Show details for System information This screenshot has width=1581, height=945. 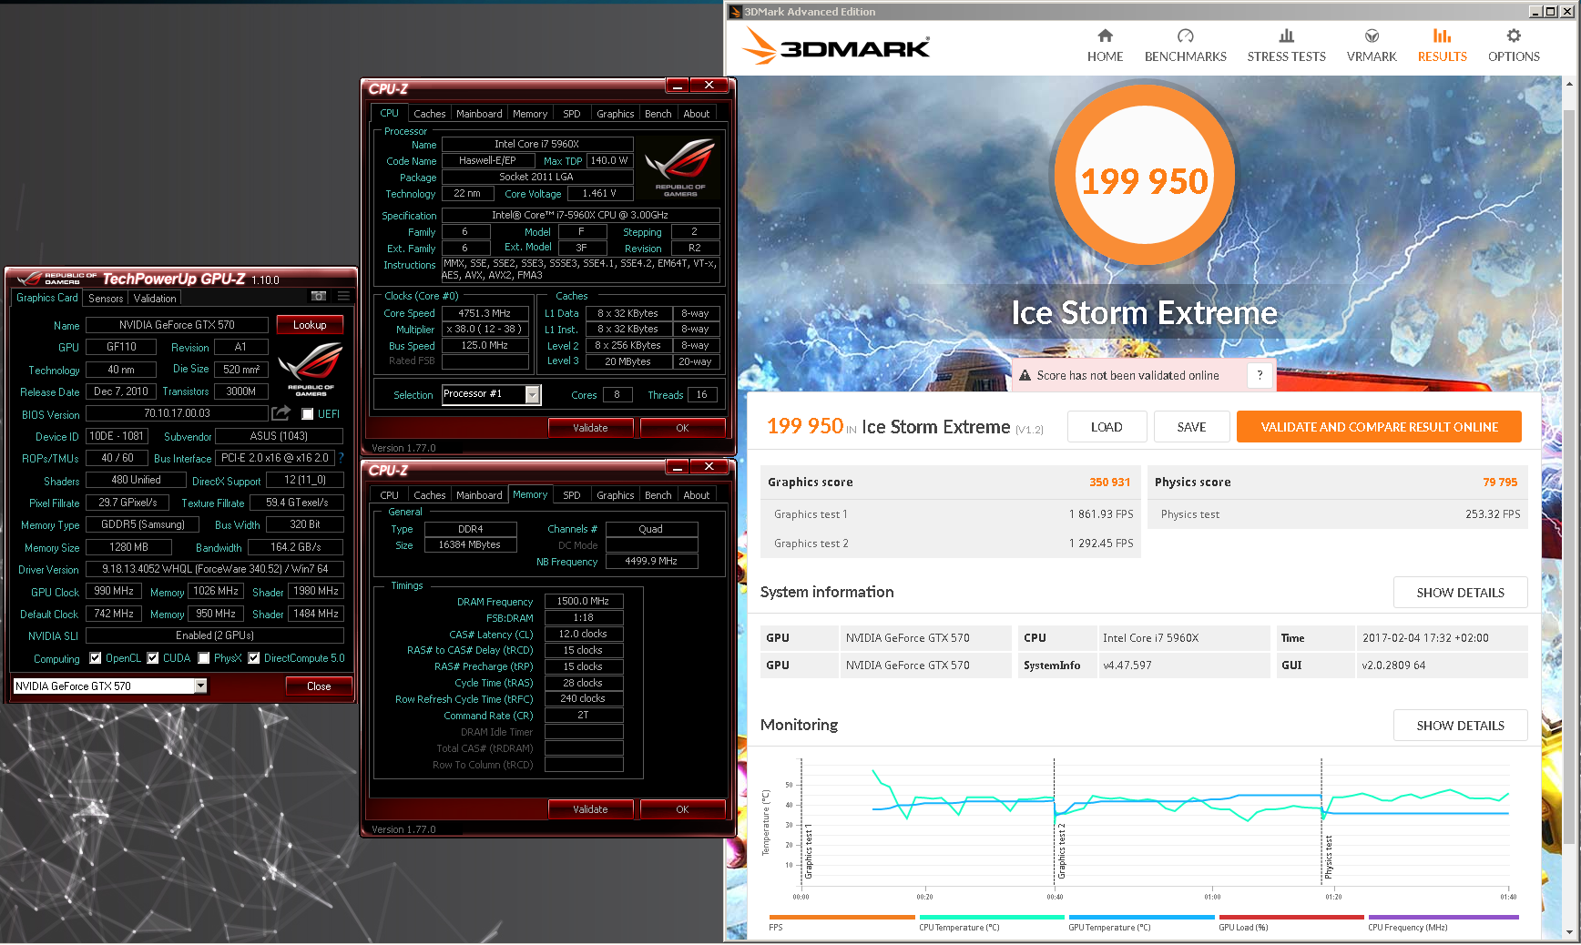point(1460,593)
